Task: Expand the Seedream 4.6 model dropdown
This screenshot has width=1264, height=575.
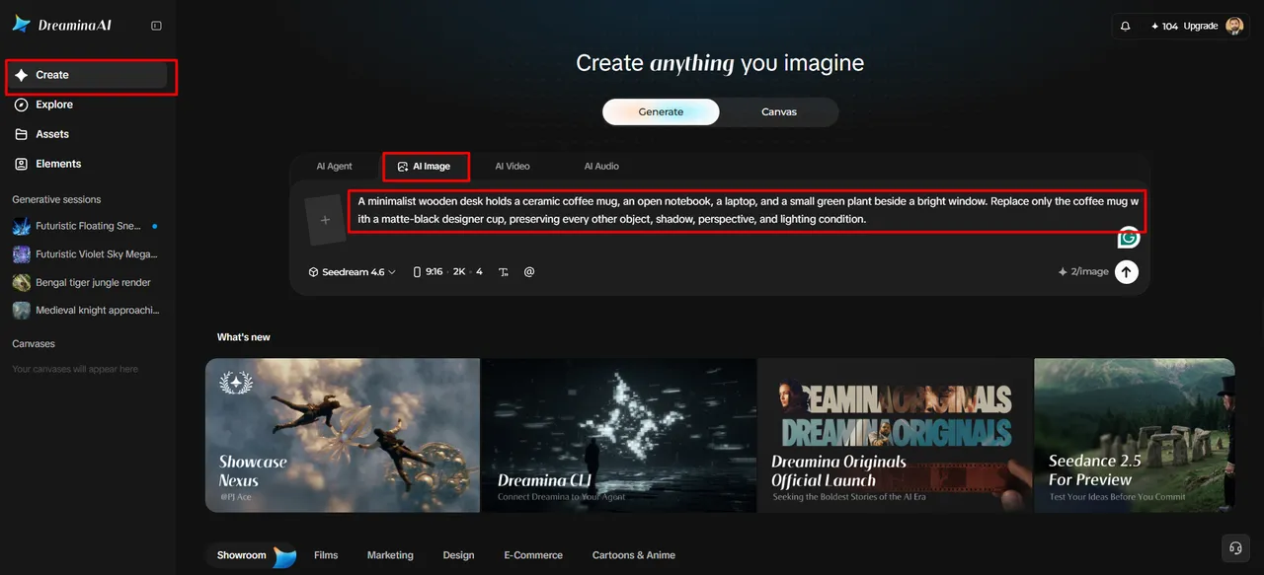Action: pyautogui.click(x=352, y=272)
